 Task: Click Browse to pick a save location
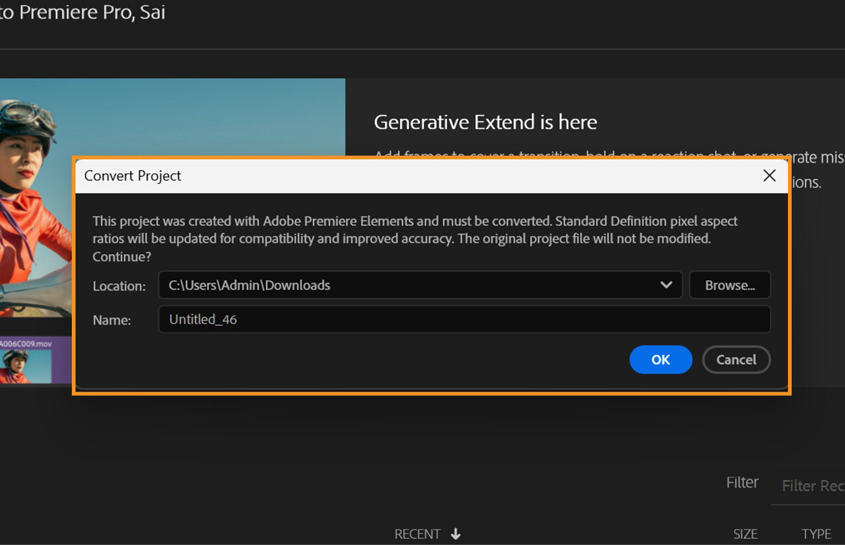click(x=730, y=285)
